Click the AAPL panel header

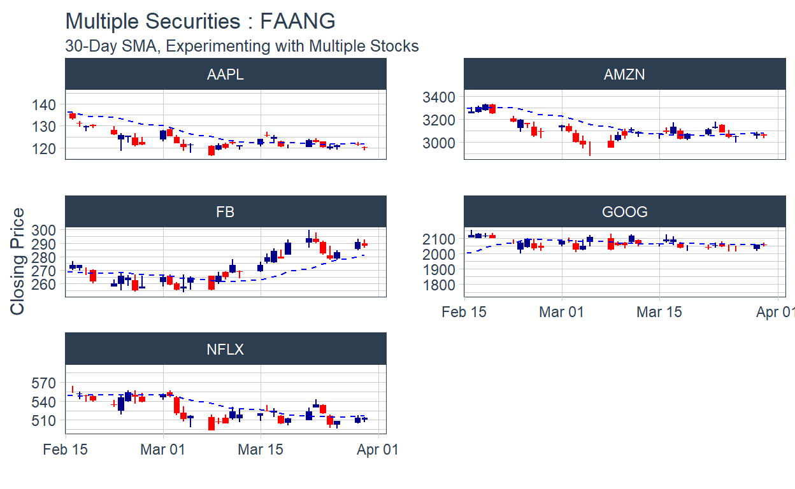pyautogui.click(x=226, y=74)
